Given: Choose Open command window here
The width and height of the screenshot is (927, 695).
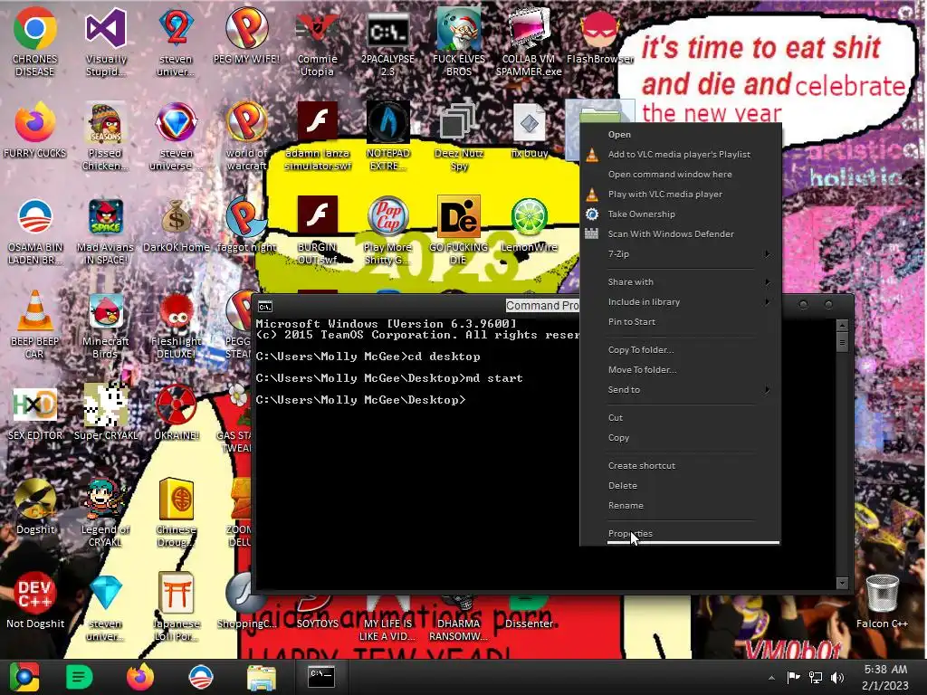Looking at the screenshot, I should [680, 175].
